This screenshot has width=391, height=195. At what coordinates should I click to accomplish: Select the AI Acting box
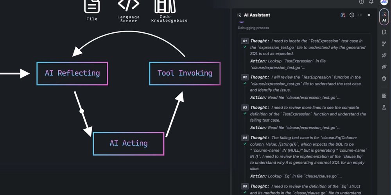click(128, 144)
